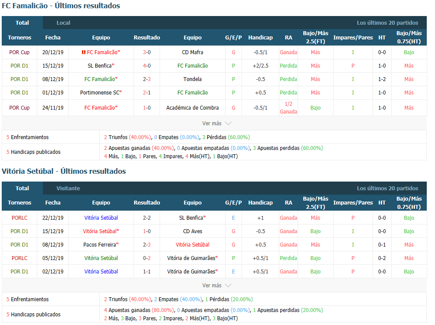
Task: Click POR Cup tournament in 24/11/19 row
Action: [20, 108]
